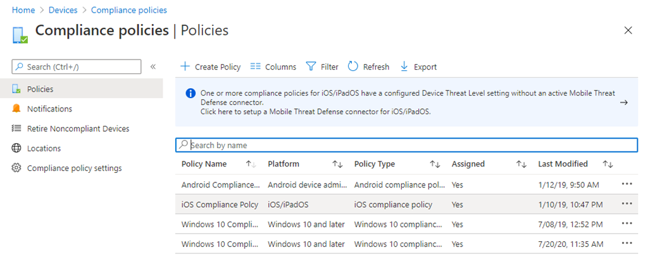Sort by Last Modified column
Image resolution: width=648 pixels, height=266 pixels.
[607, 164]
